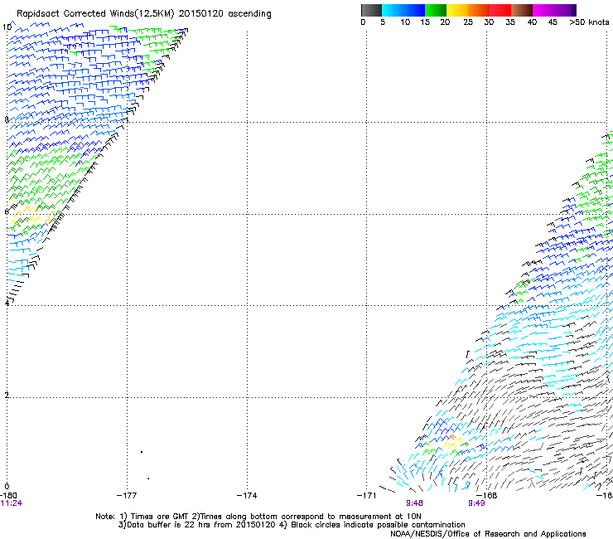The image size is (613, 539).
Task: Click the '>50 knots' legend label
Action: point(589,22)
